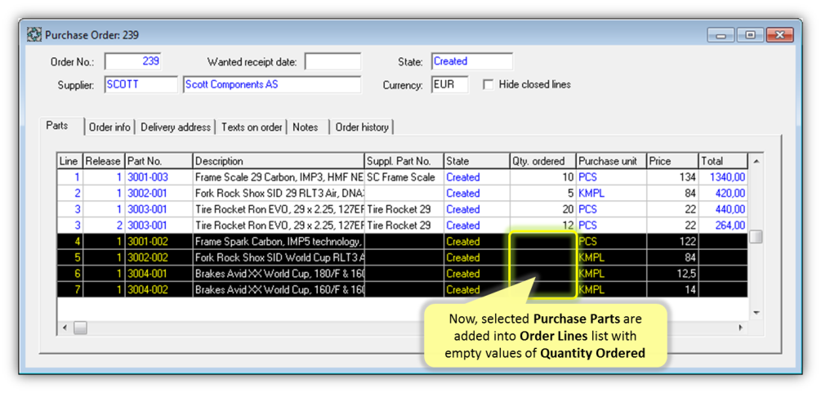The width and height of the screenshot is (821, 393).
Task: Click the Order No. field showing 239
Action: point(133,61)
